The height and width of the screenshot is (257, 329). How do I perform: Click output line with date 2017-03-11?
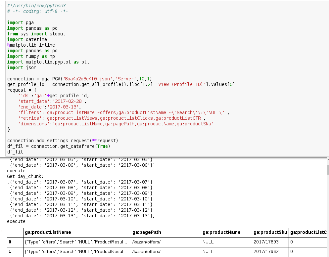point(81,205)
